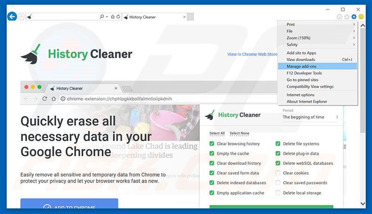Go back with the blue arrow button
This screenshot has width=372, height=214.
[x=12, y=16]
